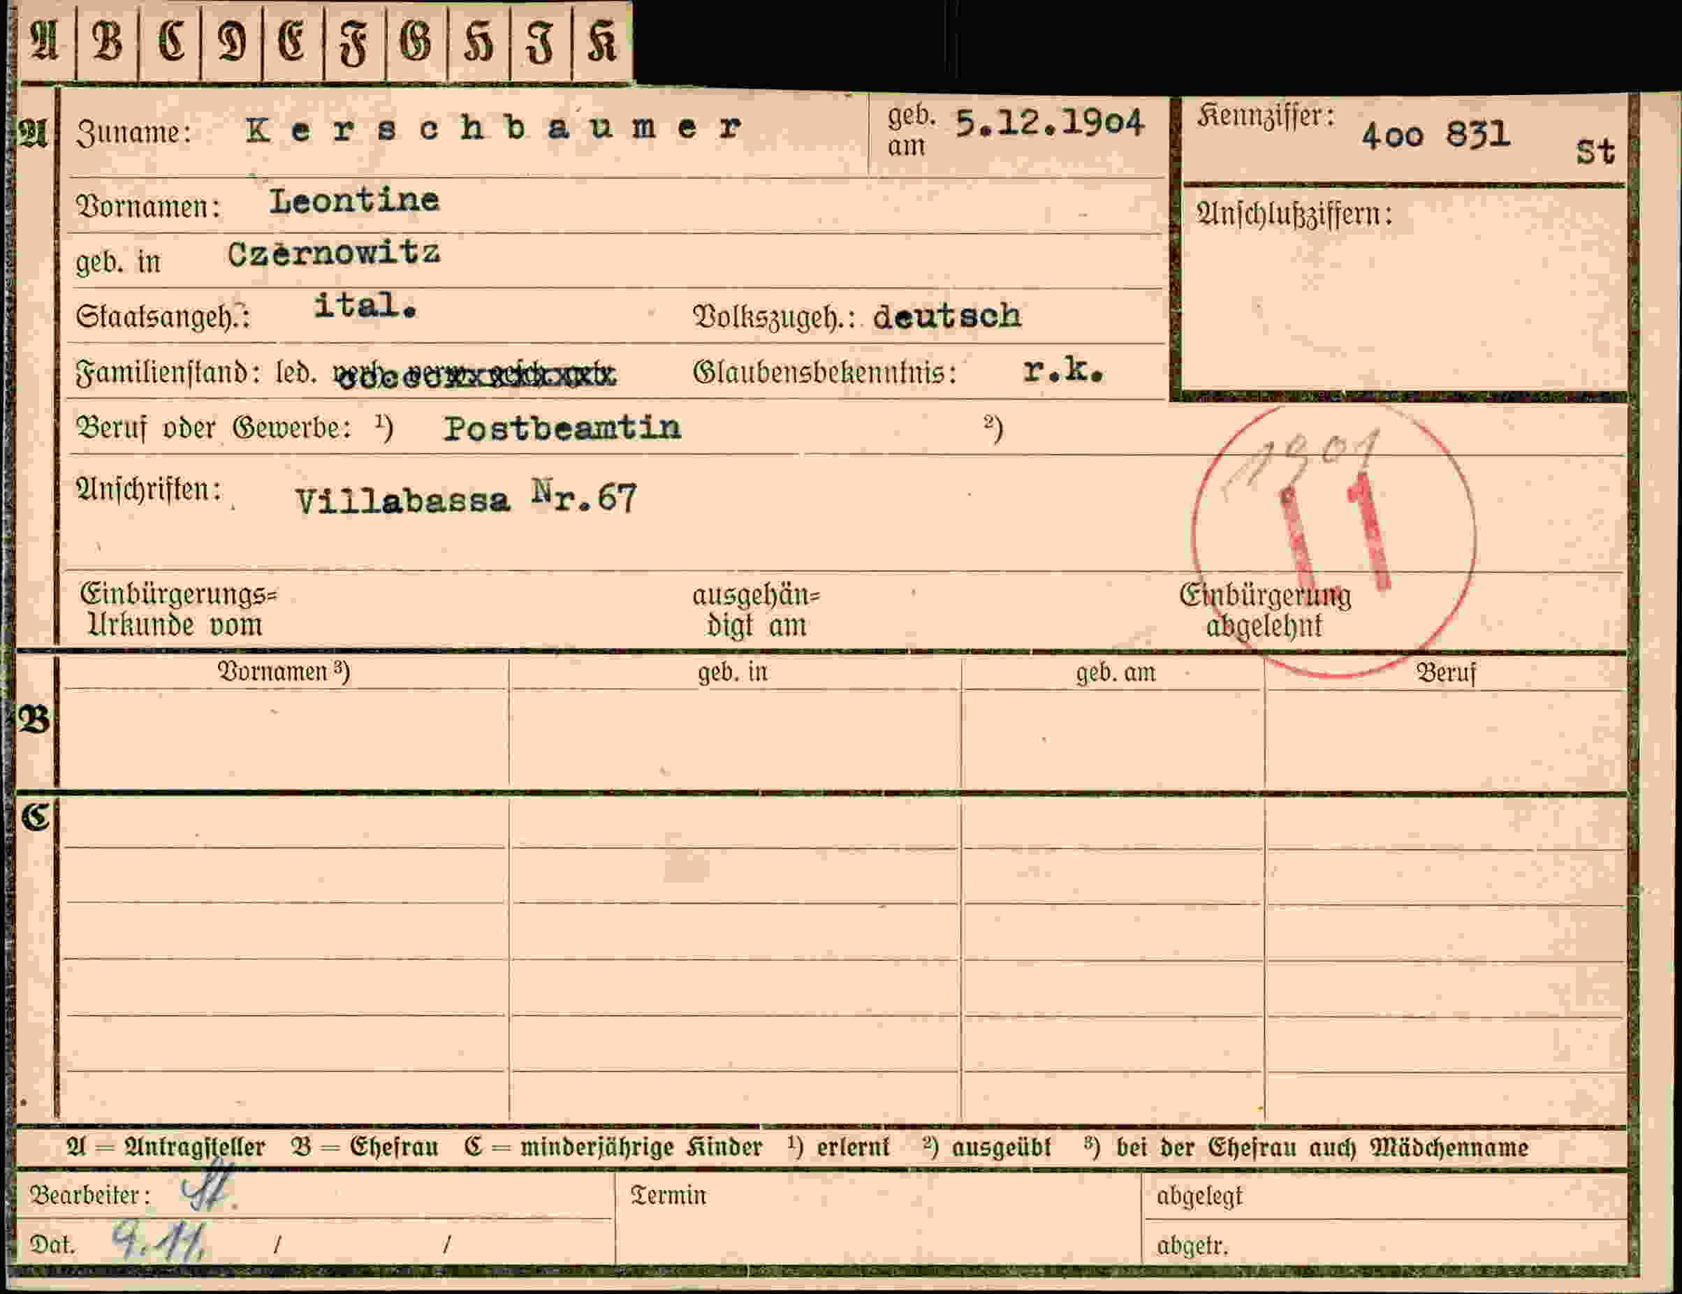Click the red stamped number 11
The width and height of the screenshot is (1682, 1294).
(1336, 534)
